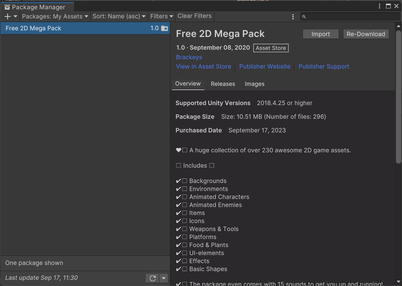Click the plus add package icon
Viewport: 402px width, 286px height.
8,16
